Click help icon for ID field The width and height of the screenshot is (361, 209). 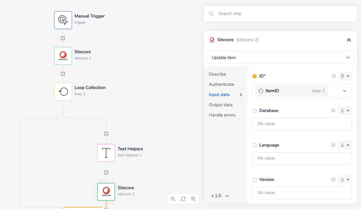(334, 76)
